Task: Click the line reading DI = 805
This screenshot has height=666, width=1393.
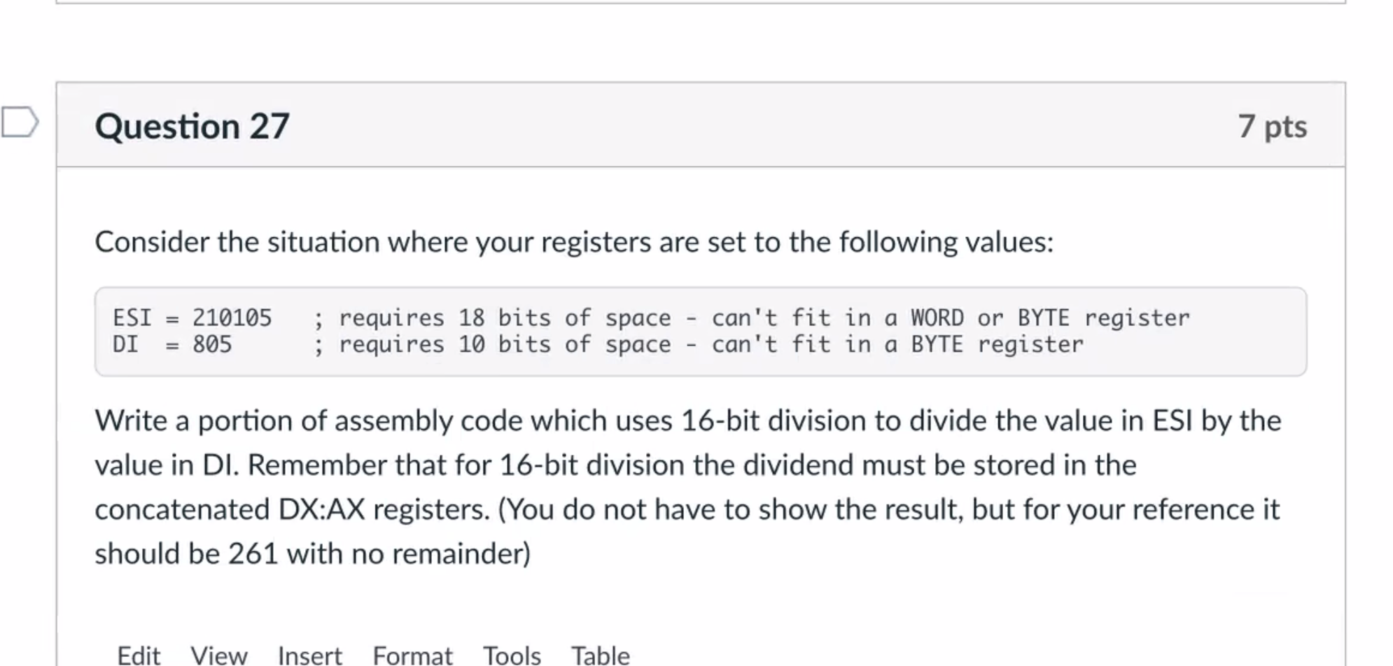Action: click(174, 344)
